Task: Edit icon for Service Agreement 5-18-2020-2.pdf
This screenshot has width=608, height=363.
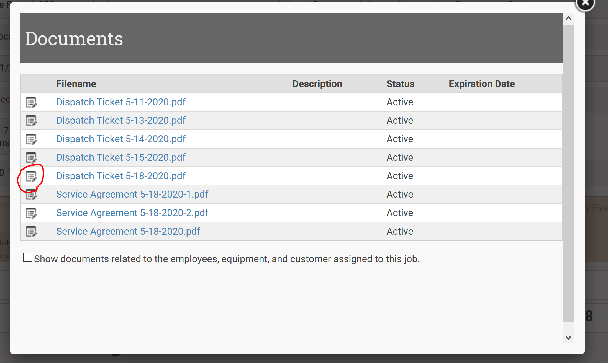Action: (31, 213)
